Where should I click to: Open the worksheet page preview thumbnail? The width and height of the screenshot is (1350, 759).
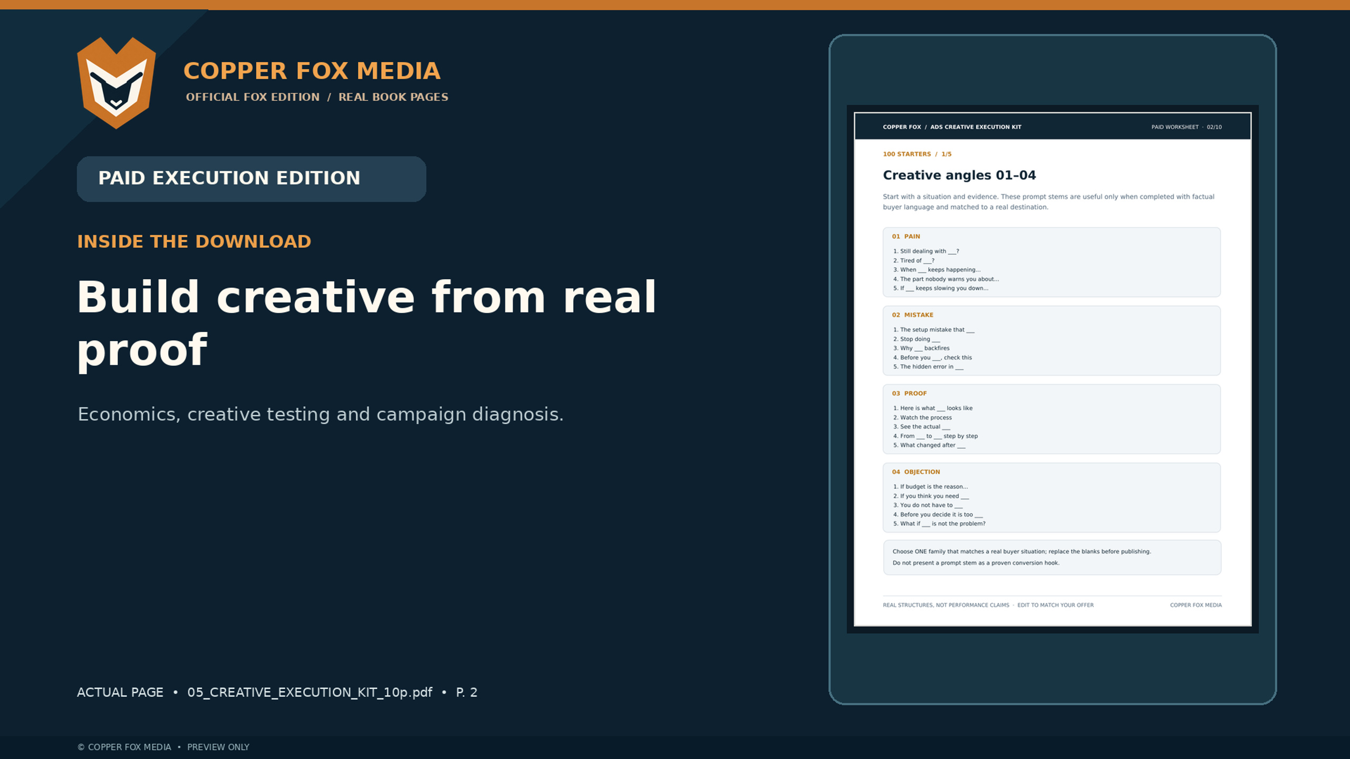pyautogui.click(x=1053, y=369)
